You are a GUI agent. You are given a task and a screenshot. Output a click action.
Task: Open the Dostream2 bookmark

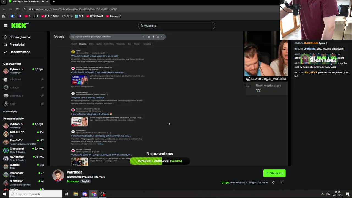pos(113,16)
